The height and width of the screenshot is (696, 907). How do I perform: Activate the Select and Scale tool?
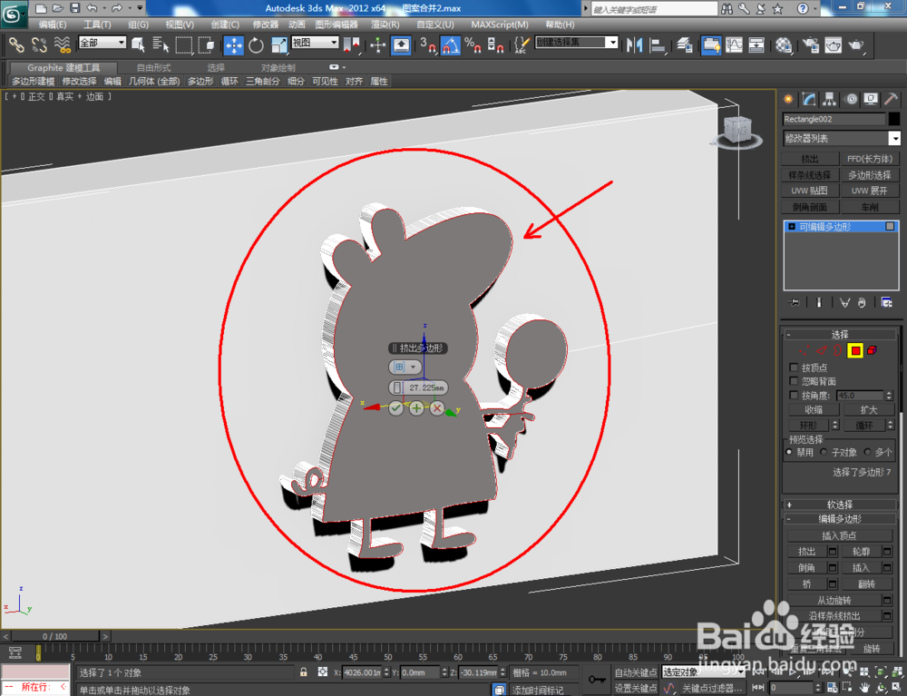278,44
